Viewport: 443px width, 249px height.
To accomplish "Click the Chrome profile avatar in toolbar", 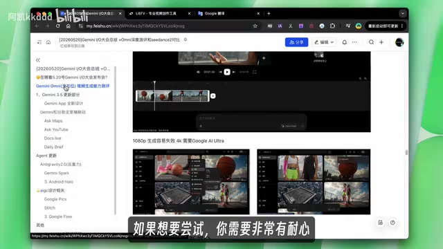I will point(359,26).
